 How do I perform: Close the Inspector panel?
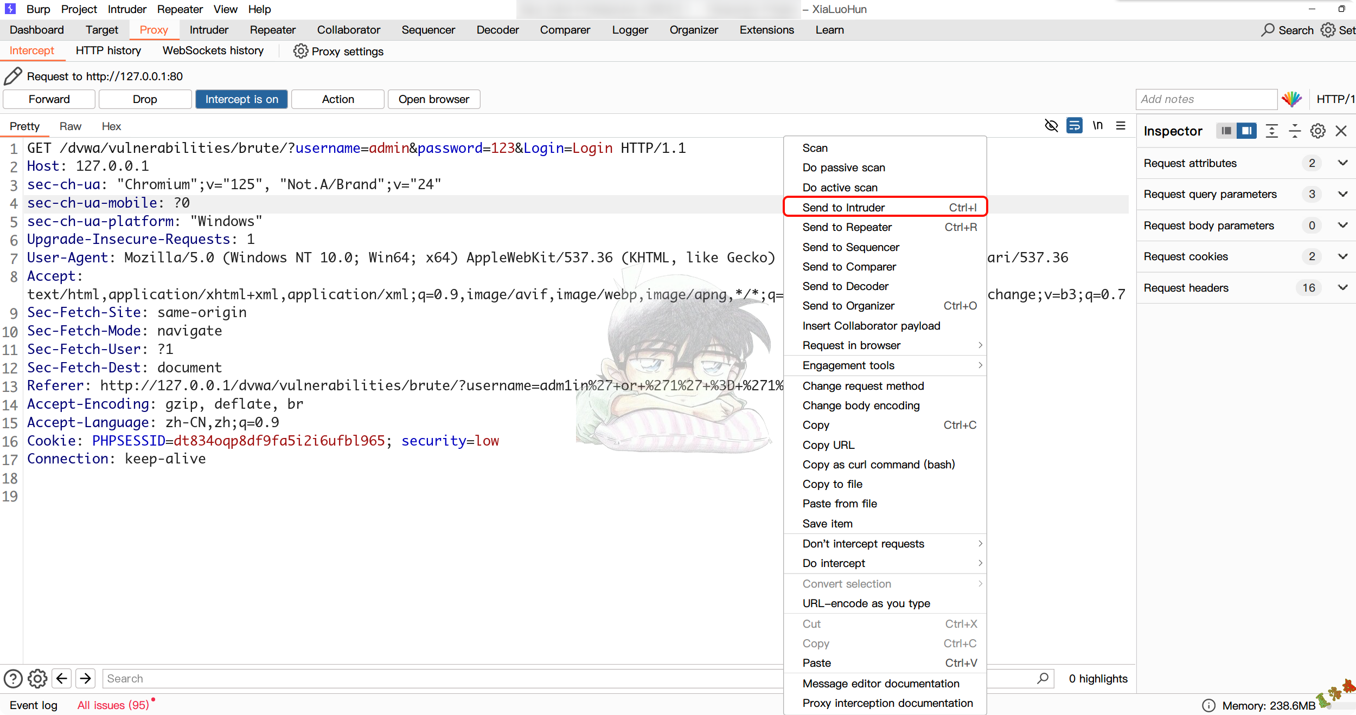pos(1341,131)
